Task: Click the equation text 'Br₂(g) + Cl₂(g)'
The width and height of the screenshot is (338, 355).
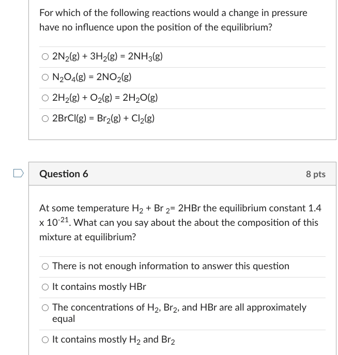Action: tap(126, 118)
